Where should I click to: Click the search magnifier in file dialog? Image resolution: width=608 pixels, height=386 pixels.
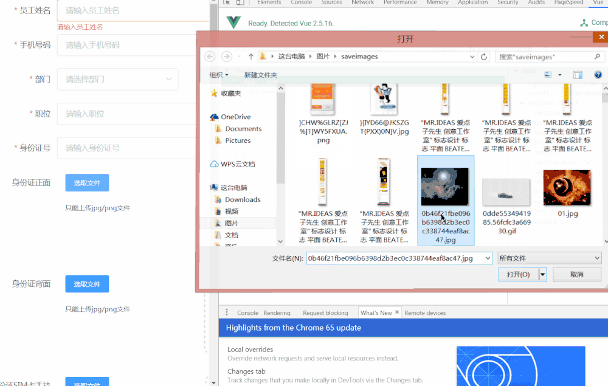[597, 57]
